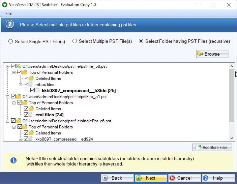The height and width of the screenshot is (184, 237).
Task: Collapse Top of Personal Folders under pstFile_a1.pst
Action: 14,103
